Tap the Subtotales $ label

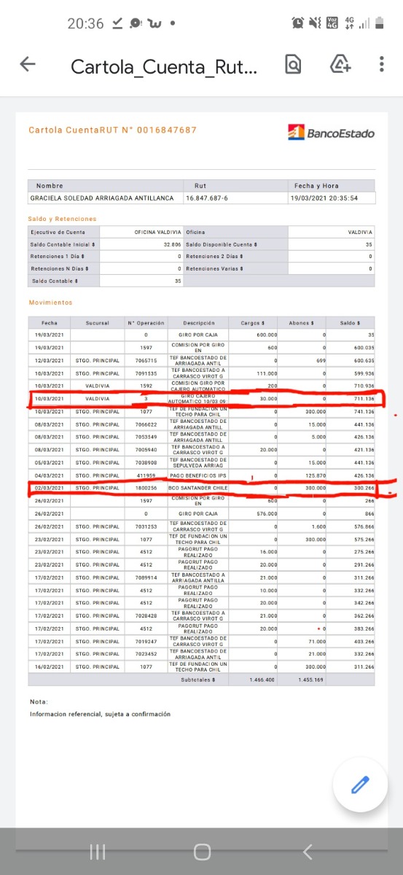click(198, 680)
